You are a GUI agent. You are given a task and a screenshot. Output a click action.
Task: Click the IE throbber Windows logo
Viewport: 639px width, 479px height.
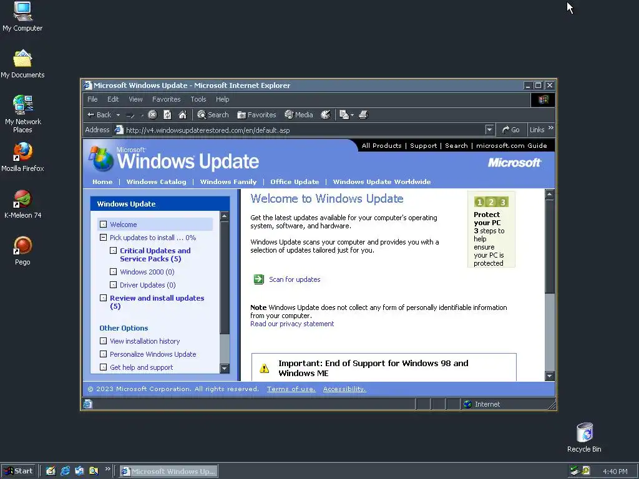[543, 100]
